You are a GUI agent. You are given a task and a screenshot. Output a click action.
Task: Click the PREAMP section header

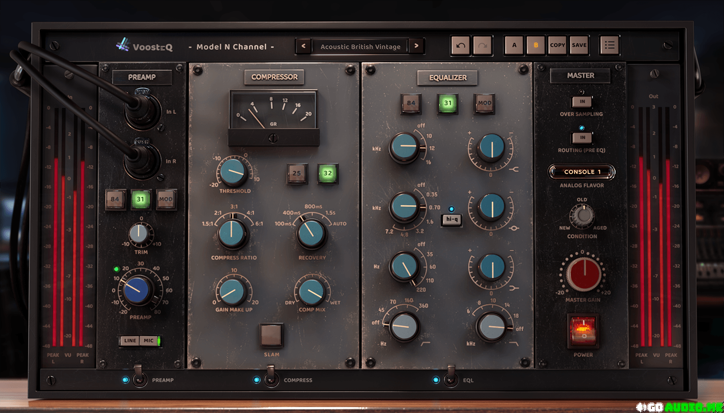point(142,77)
